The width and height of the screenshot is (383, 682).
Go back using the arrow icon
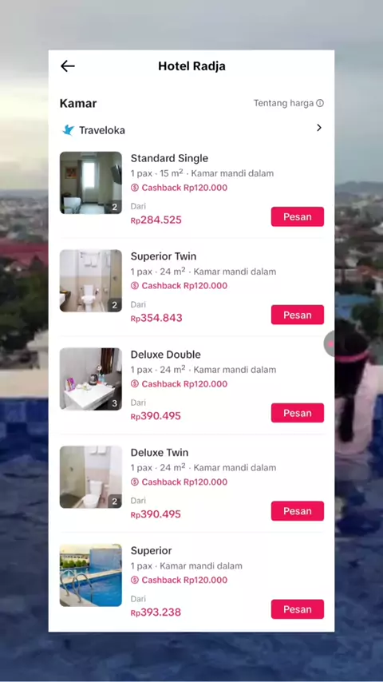(67, 66)
